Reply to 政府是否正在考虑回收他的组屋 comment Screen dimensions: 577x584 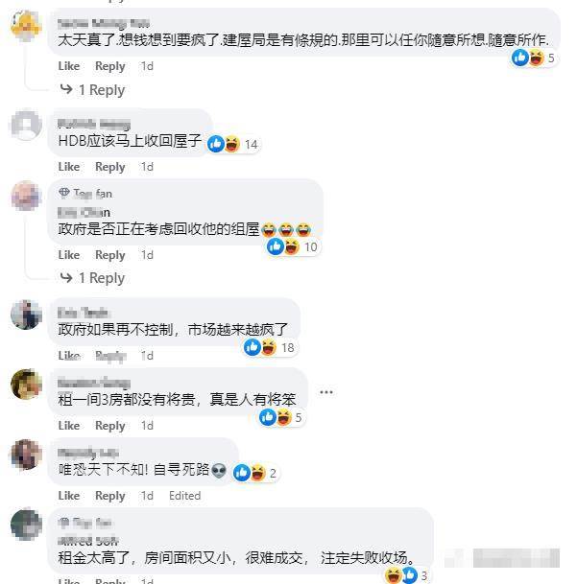(110, 255)
